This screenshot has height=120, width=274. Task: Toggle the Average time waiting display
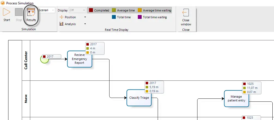(x=154, y=10)
